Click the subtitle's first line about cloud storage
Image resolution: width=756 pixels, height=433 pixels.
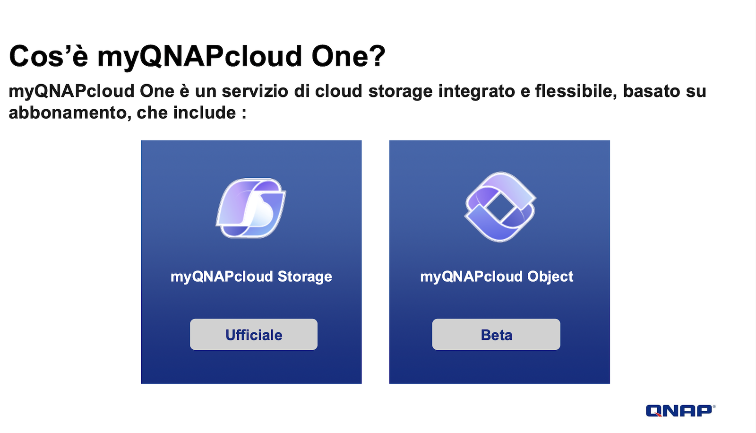click(357, 91)
